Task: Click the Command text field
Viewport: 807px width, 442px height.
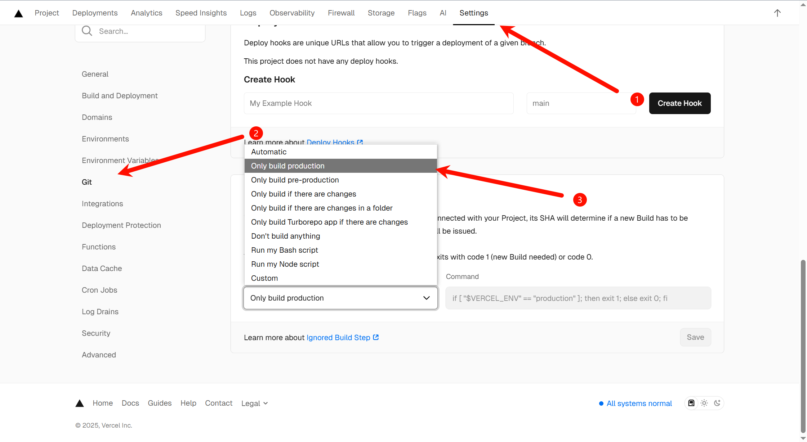Action: coord(578,298)
